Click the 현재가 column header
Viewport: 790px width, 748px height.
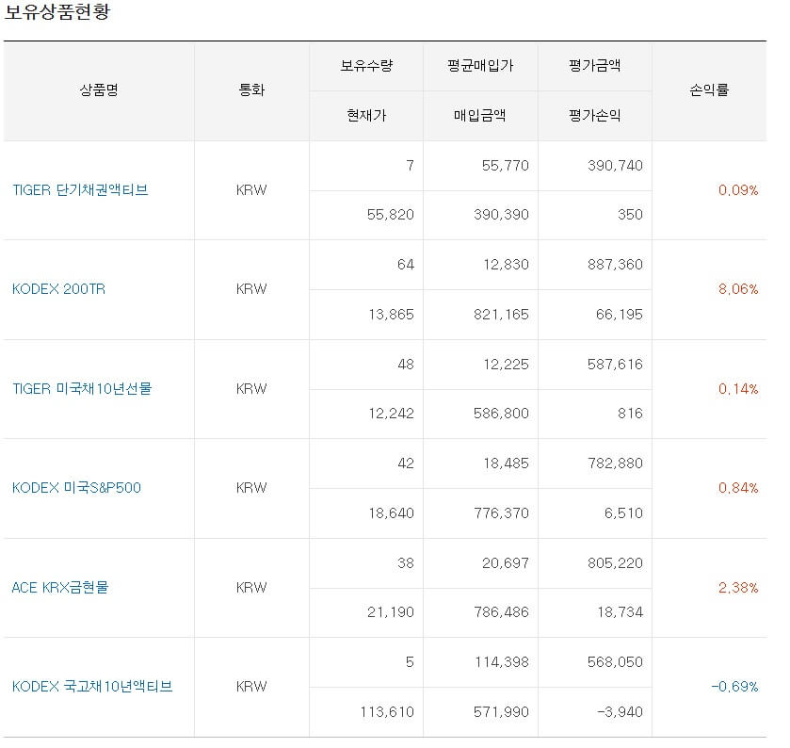point(366,116)
